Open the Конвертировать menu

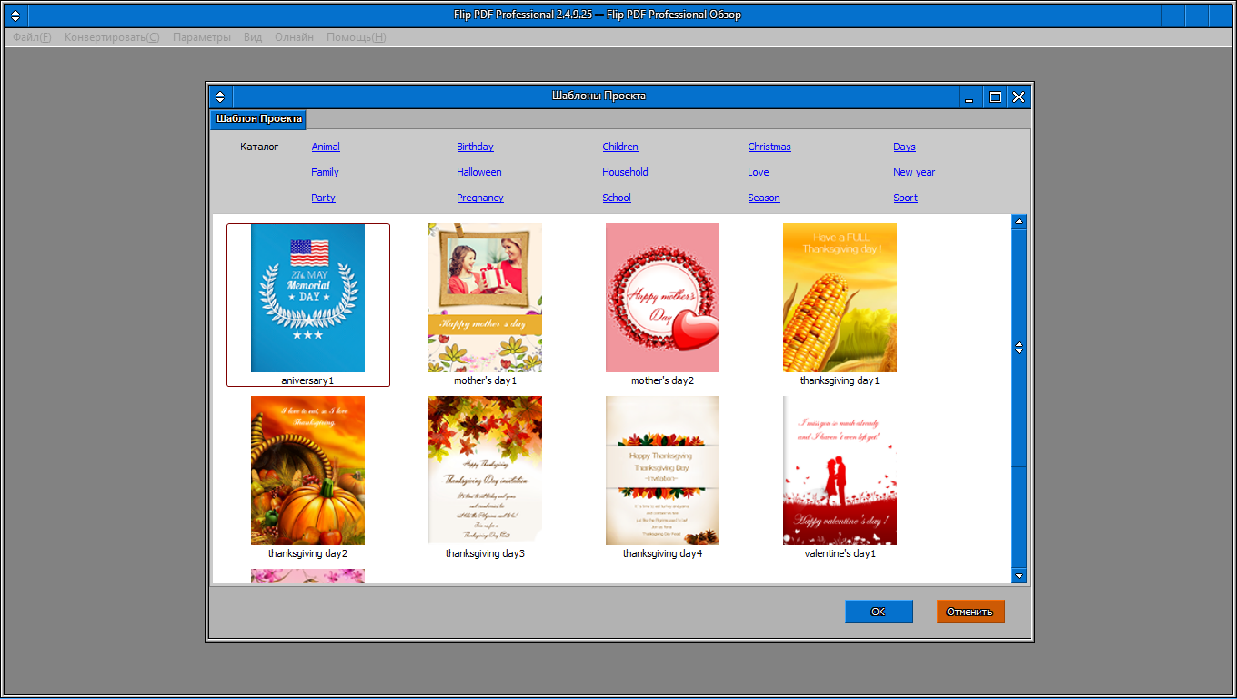tap(111, 37)
